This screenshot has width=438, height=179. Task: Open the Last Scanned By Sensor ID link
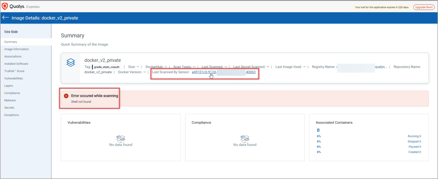(x=224, y=72)
